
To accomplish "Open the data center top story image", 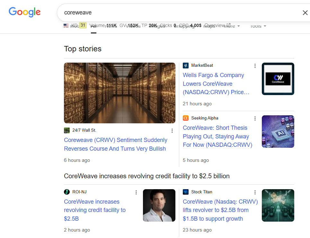I will point(120,93).
